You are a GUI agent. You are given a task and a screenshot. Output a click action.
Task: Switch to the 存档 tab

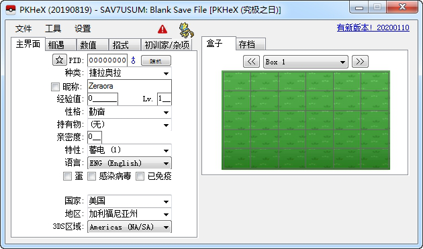click(250, 44)
